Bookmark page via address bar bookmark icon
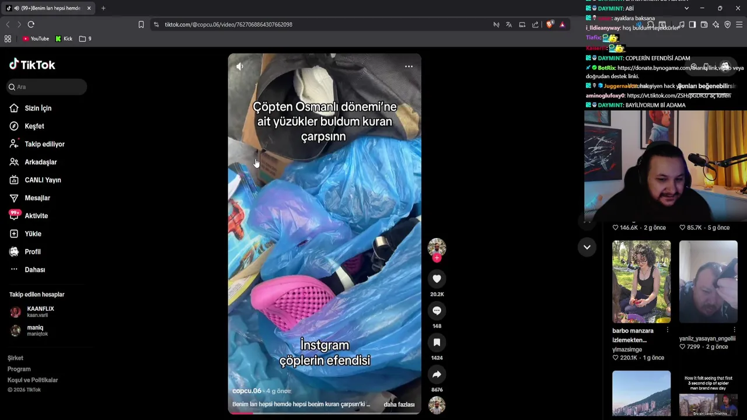The image size is (747, 420). 141,24
